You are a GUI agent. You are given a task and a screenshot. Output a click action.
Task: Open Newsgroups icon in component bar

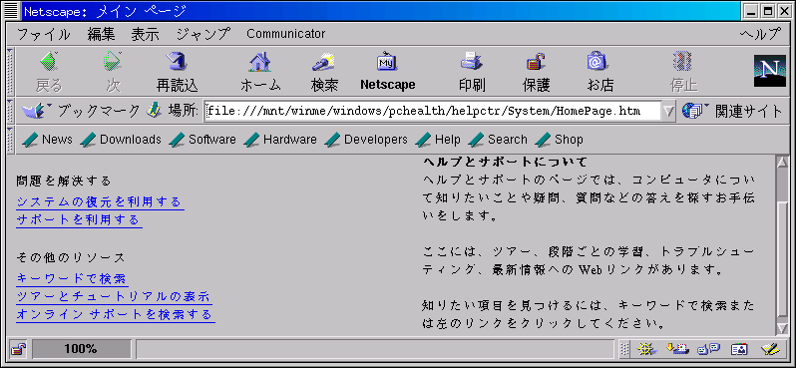(708, 349)
